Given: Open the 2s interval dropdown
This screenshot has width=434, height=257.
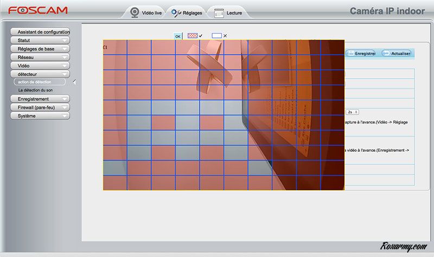Looking at the screenshot, I should click(352, 112).
